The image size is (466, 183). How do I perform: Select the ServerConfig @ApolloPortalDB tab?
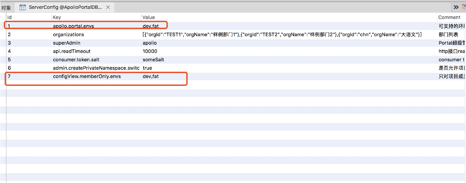click(65, 7)
